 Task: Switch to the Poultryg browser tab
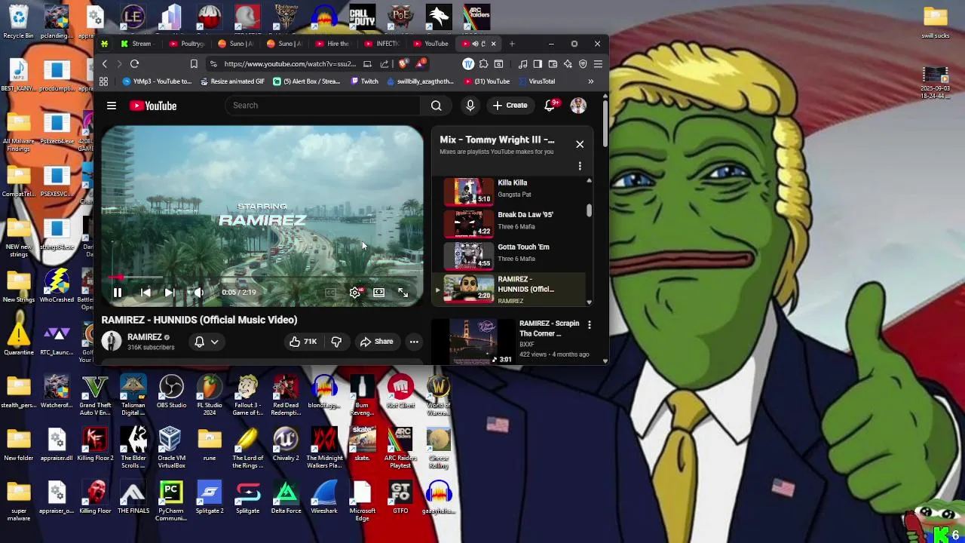187,44
